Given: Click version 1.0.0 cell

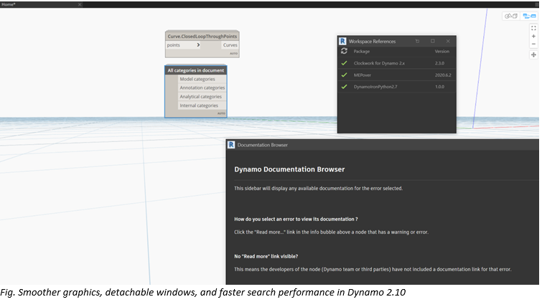Looking at the screenshot, I should pyautogui.click(x=439, y=87).
